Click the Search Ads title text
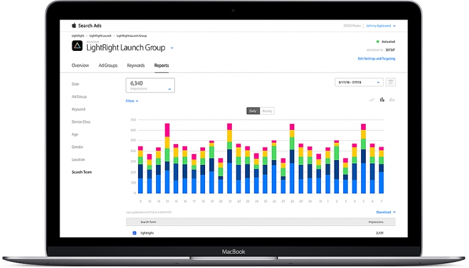Viewport: 469px width, 268px height. click(x=90, y=25)
